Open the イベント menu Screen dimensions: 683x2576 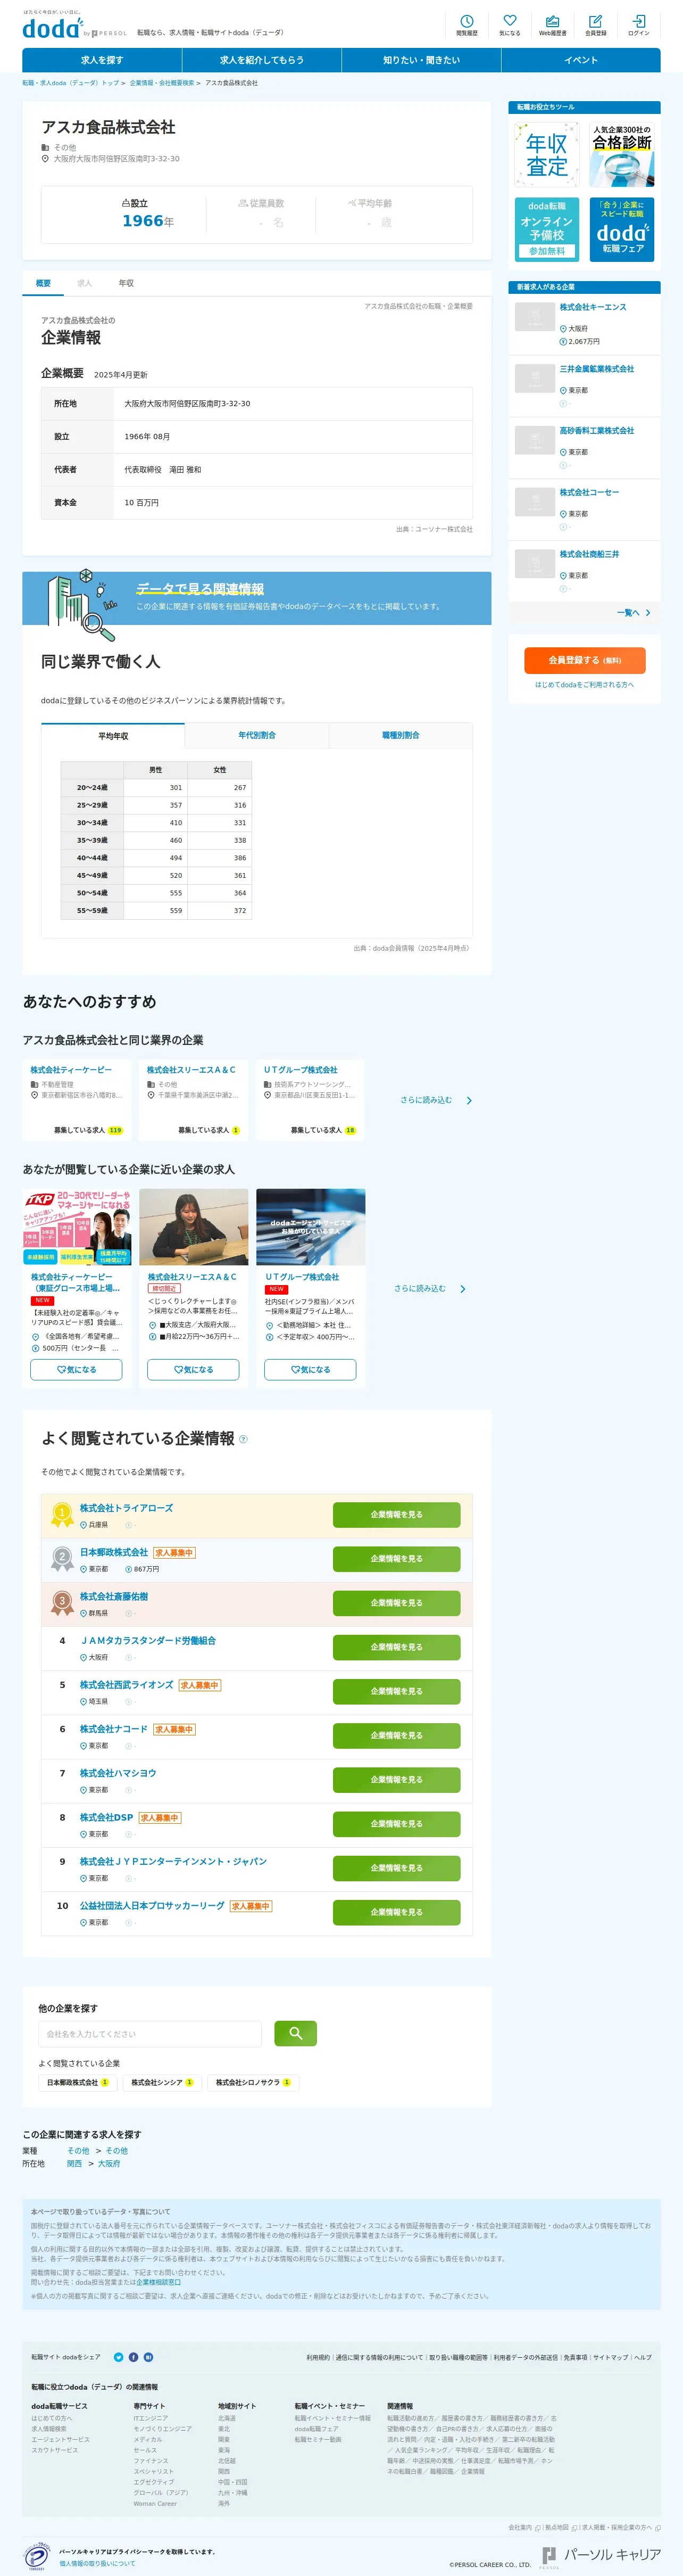pos(581,60)
